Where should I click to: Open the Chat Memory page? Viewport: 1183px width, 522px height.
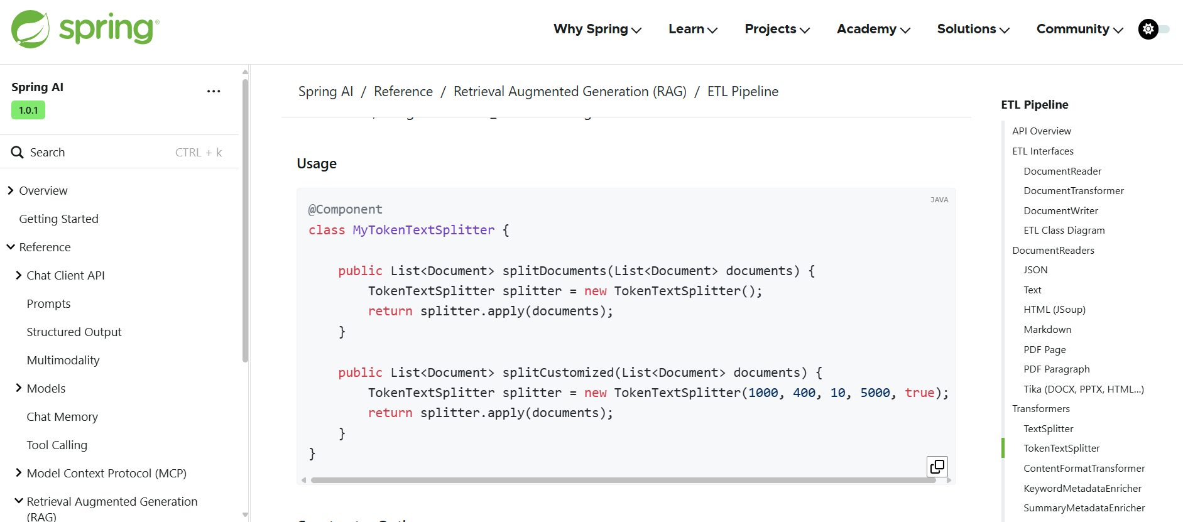[x=62, y=416]
